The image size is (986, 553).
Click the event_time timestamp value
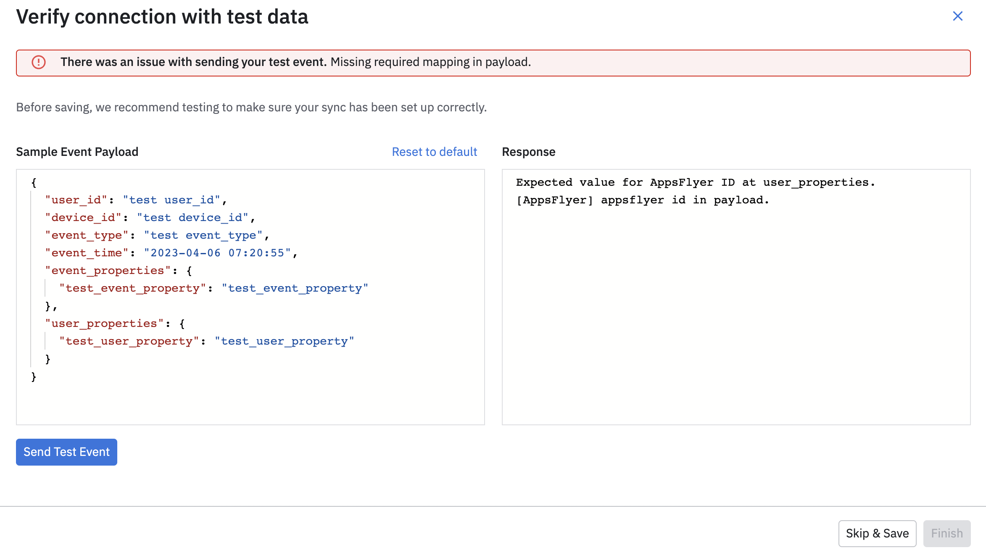[x=217, y=253]
